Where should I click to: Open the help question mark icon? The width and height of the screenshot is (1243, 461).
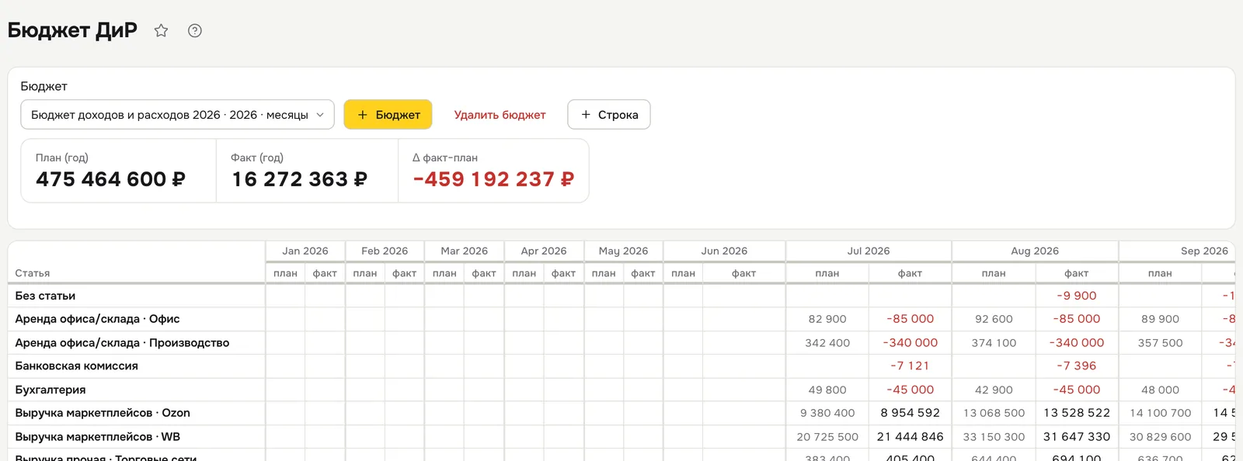pos(195,31)
